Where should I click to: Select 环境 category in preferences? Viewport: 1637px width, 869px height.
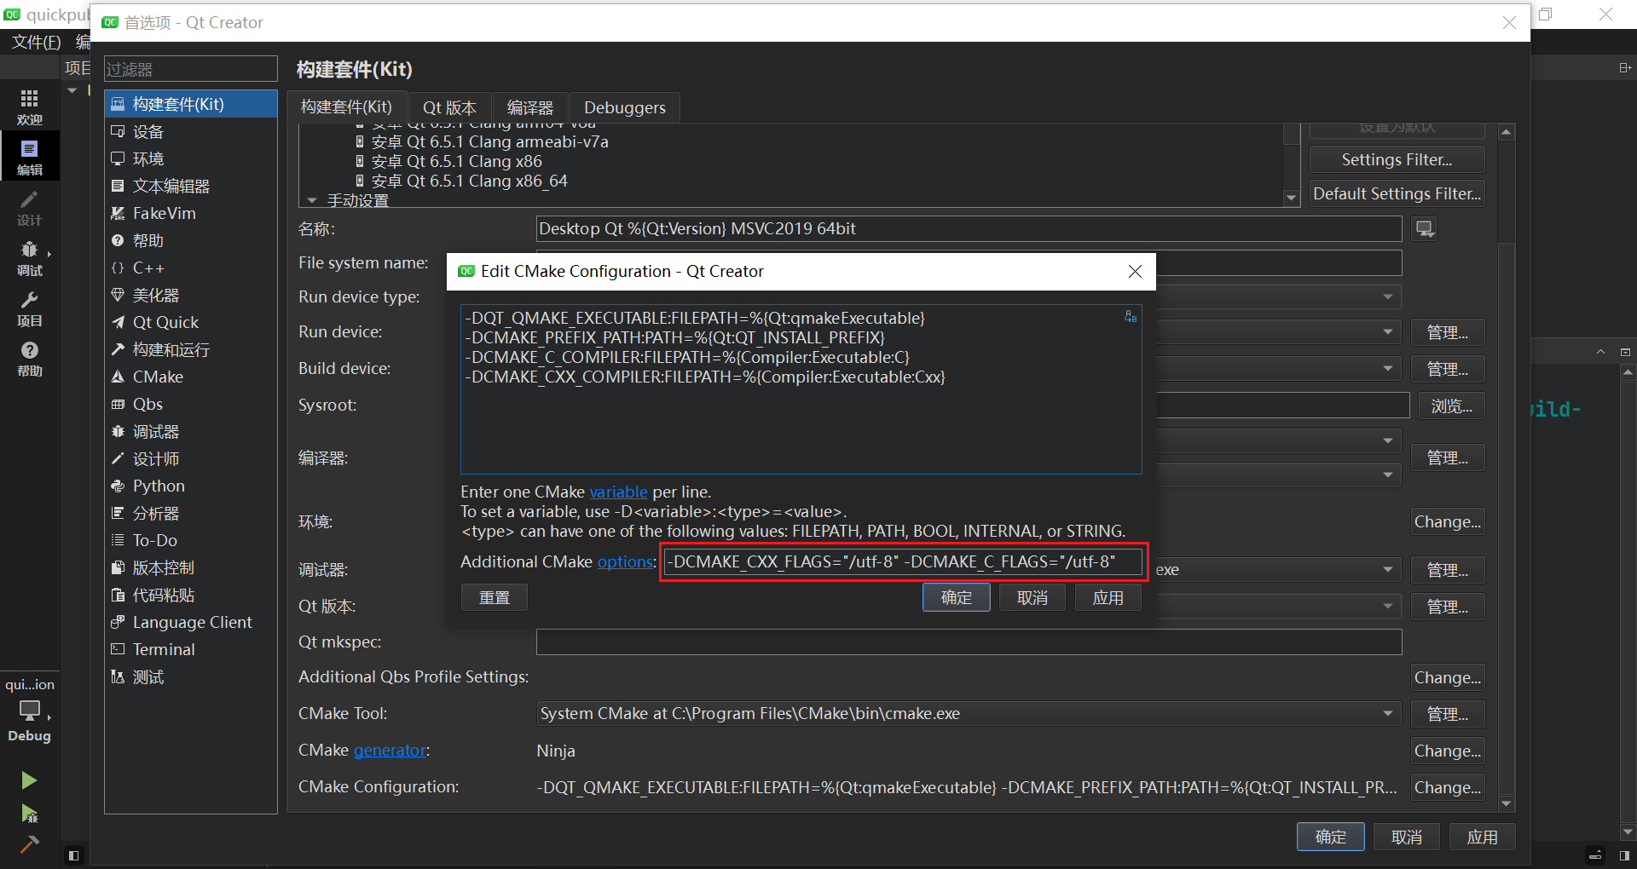point(191,158)
